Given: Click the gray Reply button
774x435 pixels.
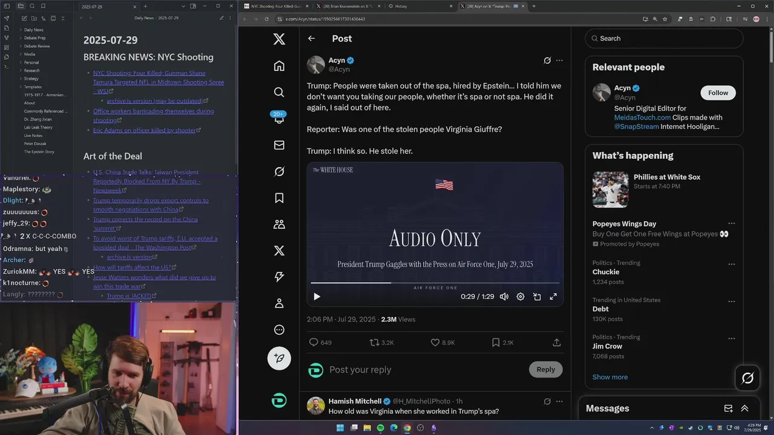Looking at the screenshot, I should (545, 370).
